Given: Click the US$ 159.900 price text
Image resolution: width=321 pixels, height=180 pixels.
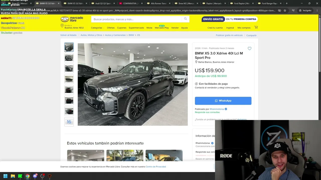Looking at the screenshot, I should 210,70.
